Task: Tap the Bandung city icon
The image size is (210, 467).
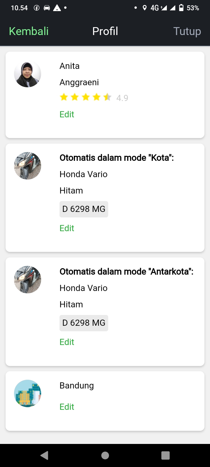Action: (27, 393)
